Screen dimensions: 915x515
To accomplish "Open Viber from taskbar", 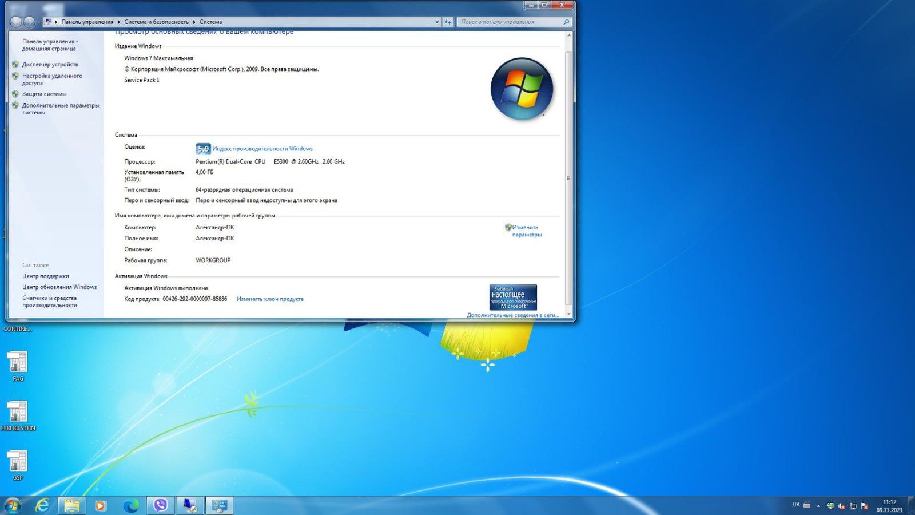I will [x=161, y=505].
